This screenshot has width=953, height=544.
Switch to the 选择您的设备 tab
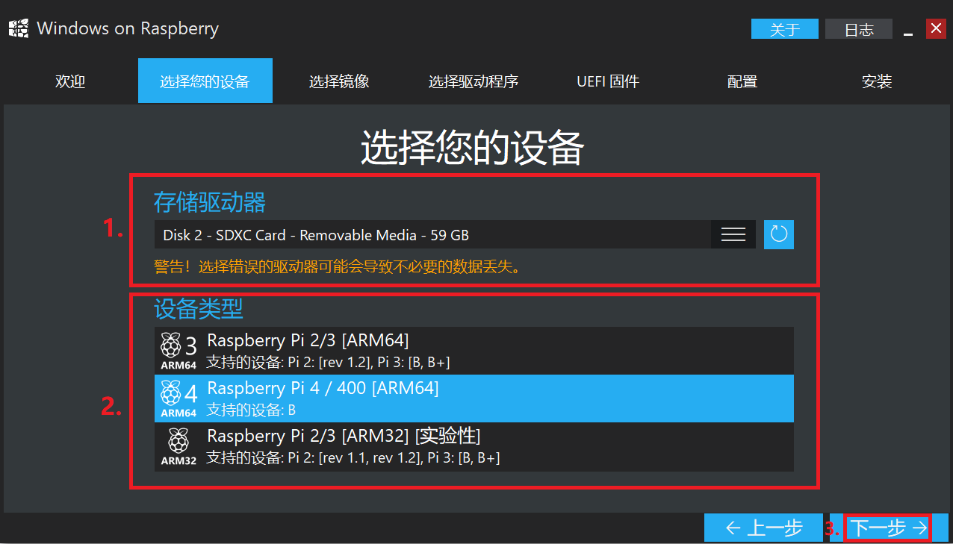point(205,81)
